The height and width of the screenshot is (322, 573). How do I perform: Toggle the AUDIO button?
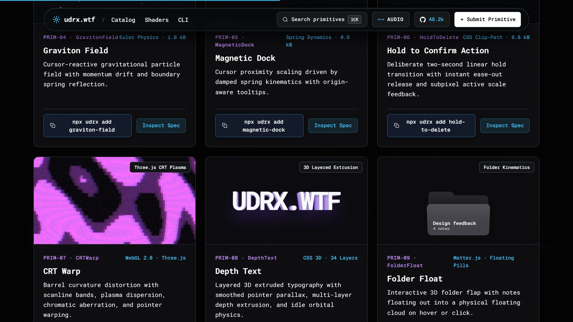[391, 19]
